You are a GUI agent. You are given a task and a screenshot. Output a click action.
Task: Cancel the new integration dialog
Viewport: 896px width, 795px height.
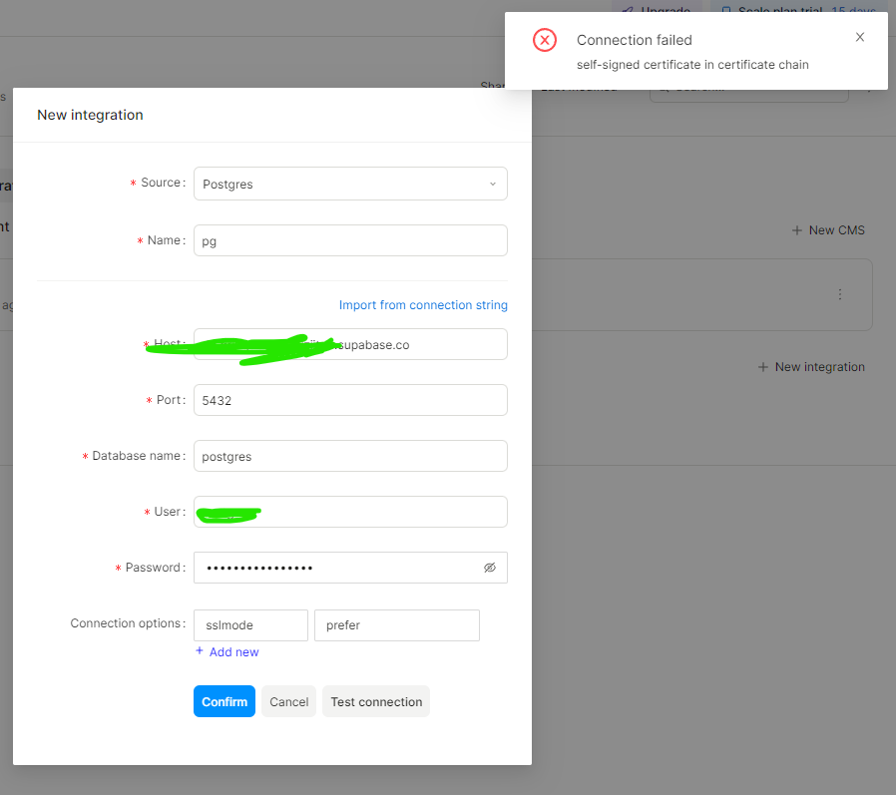pos(288,701)
